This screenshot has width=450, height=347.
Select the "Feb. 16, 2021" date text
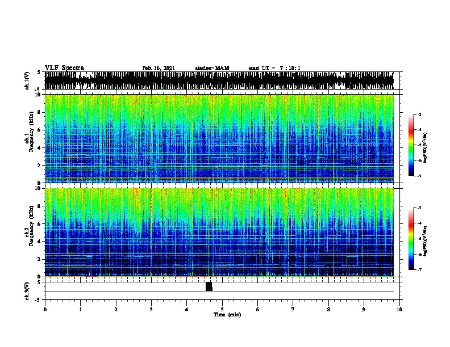159,68
